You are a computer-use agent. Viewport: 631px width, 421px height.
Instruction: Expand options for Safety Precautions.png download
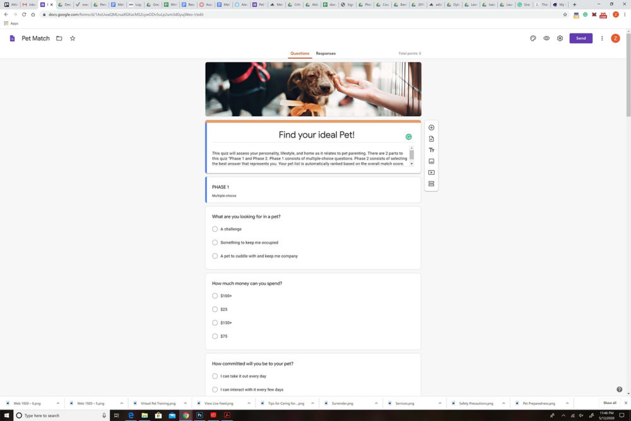click(x=504, y=403)
